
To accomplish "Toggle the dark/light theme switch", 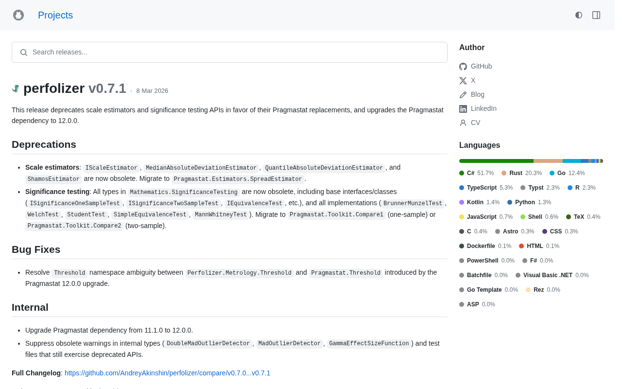I will point(579,15).
